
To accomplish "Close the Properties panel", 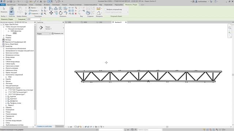I will click(x=63, y=22).
